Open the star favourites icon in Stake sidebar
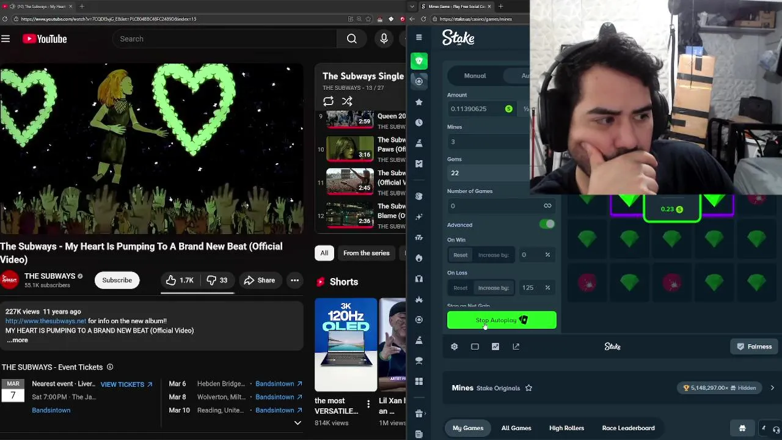 point(418,102)
